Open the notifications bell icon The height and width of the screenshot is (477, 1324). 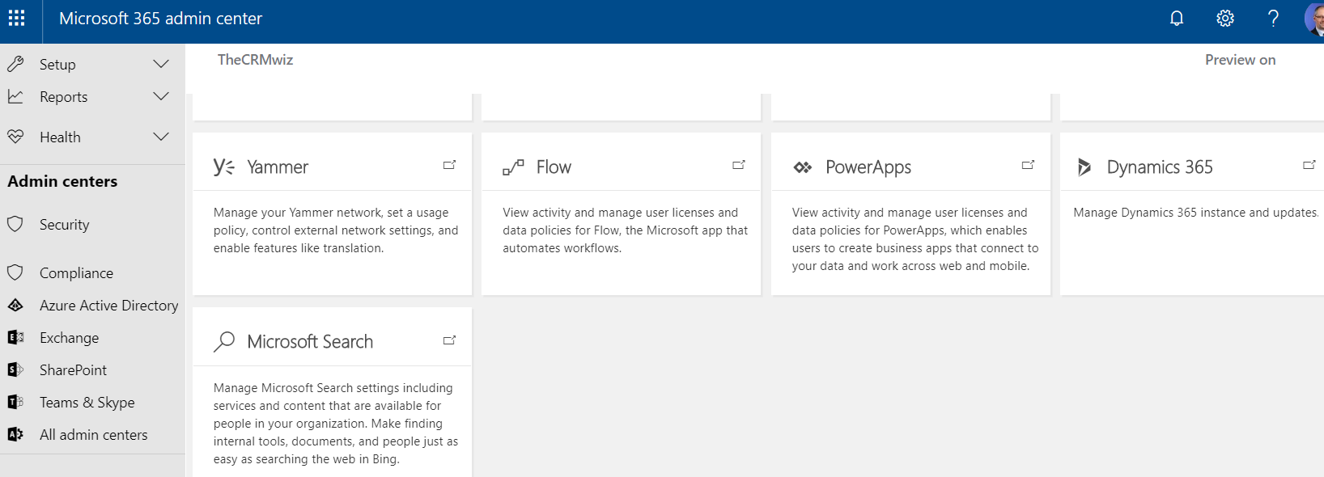(1177, 18)
